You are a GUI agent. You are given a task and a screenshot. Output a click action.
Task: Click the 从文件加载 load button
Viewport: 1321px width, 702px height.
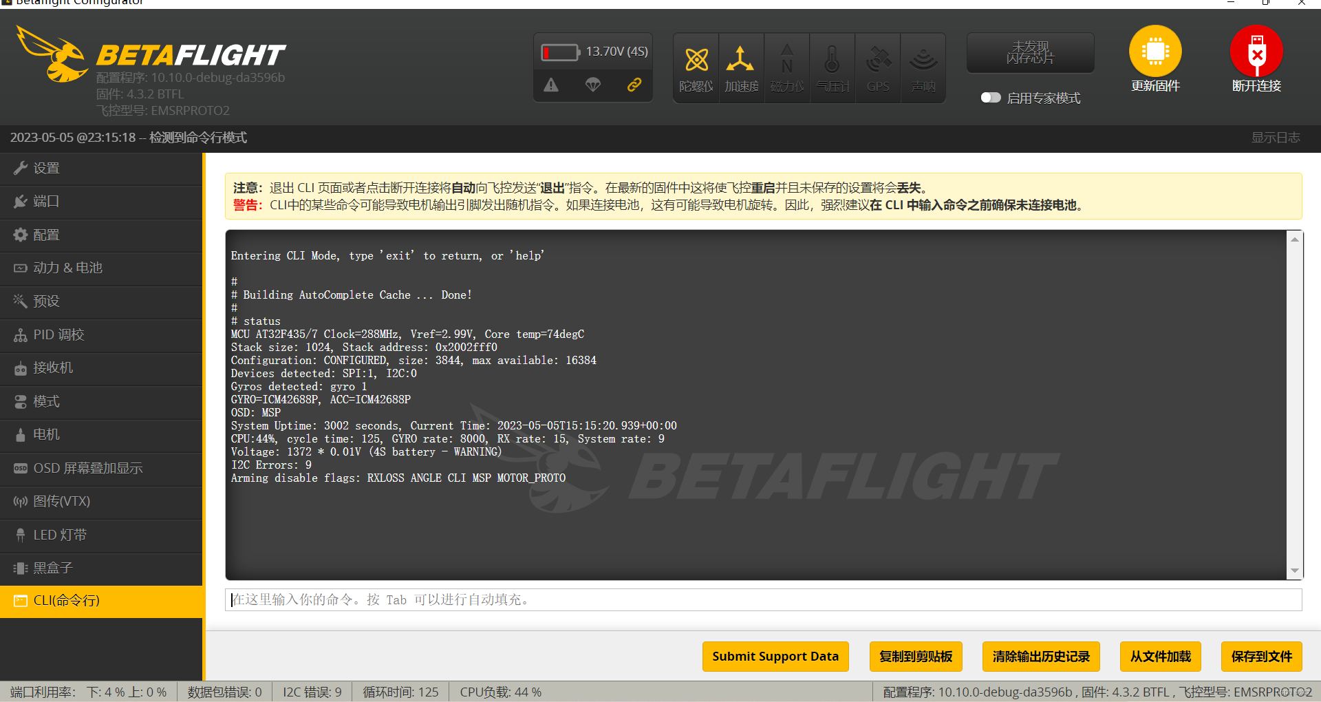point(1161,657)
